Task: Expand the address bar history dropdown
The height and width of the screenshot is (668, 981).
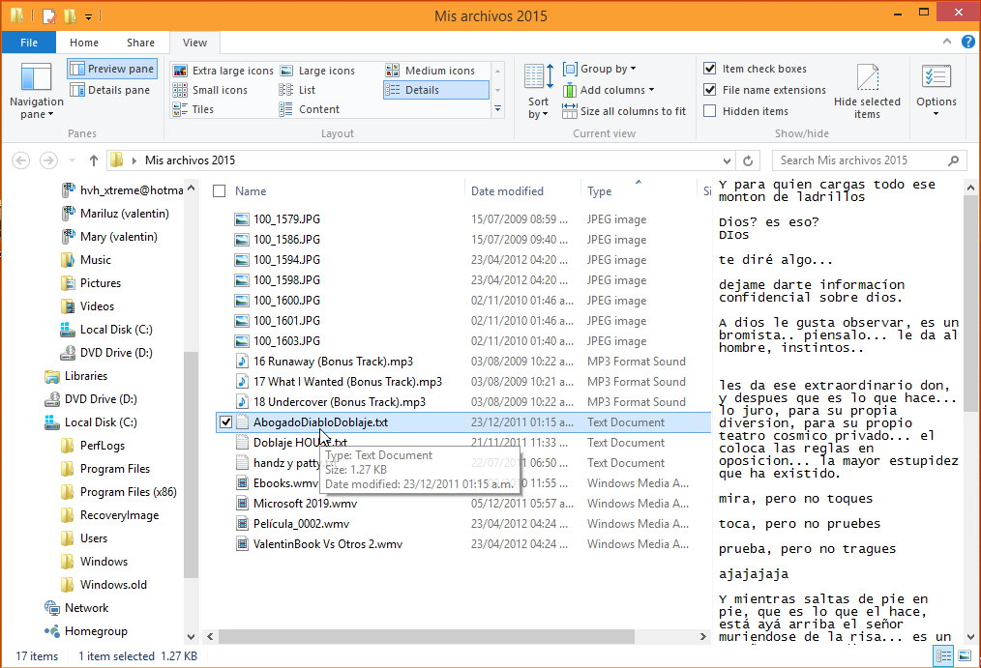Action: (728, 160)
